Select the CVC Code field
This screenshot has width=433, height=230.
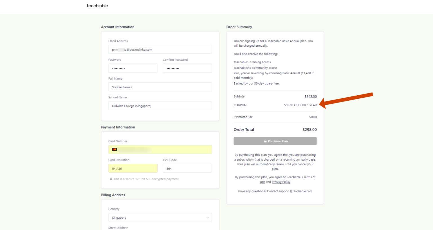187,168
